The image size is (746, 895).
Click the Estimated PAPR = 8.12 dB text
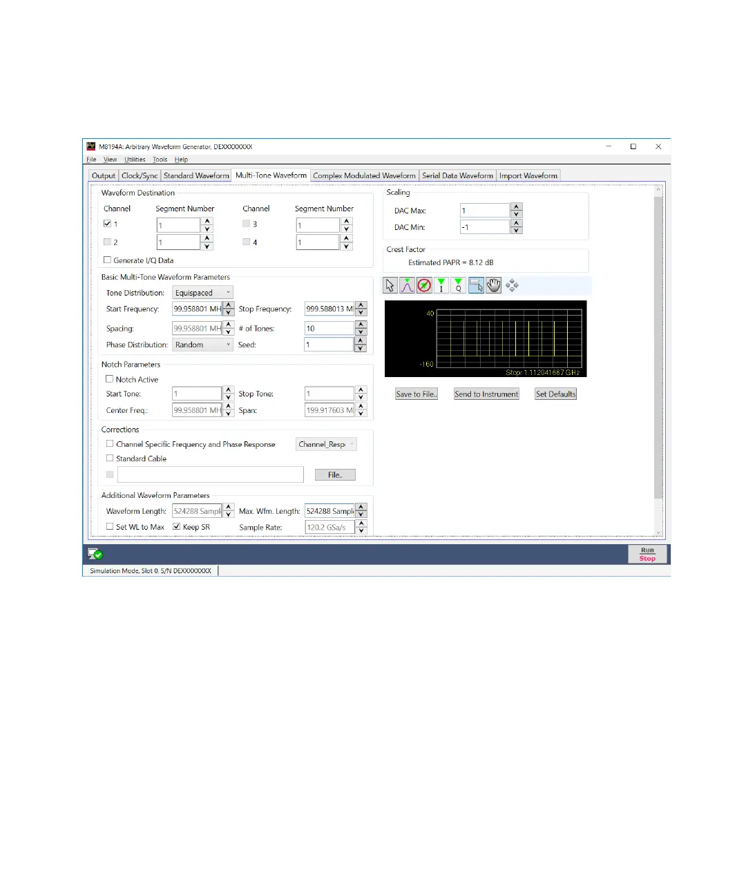point(450,262)
